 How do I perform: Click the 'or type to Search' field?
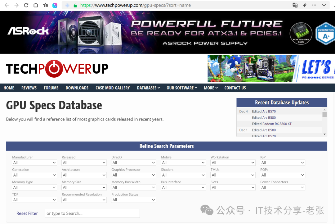pyautogui.click(x=92, y=213)
